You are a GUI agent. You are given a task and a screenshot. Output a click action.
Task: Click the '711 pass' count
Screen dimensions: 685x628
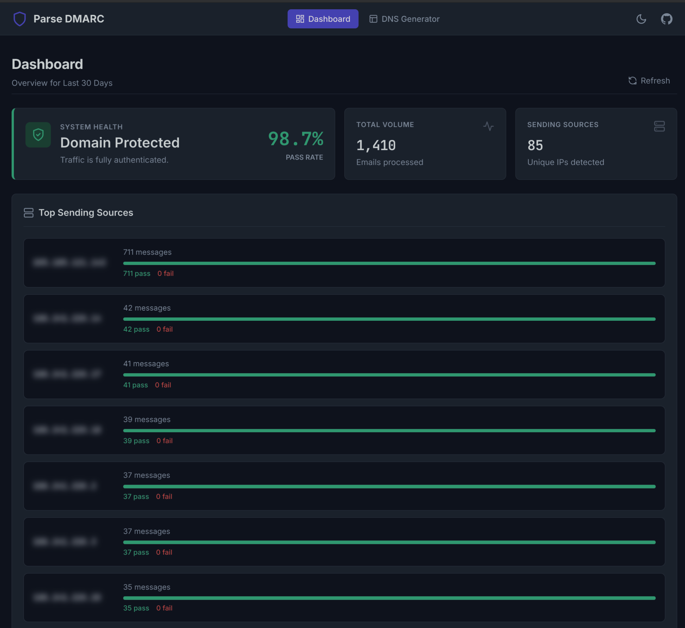point(137,274)
